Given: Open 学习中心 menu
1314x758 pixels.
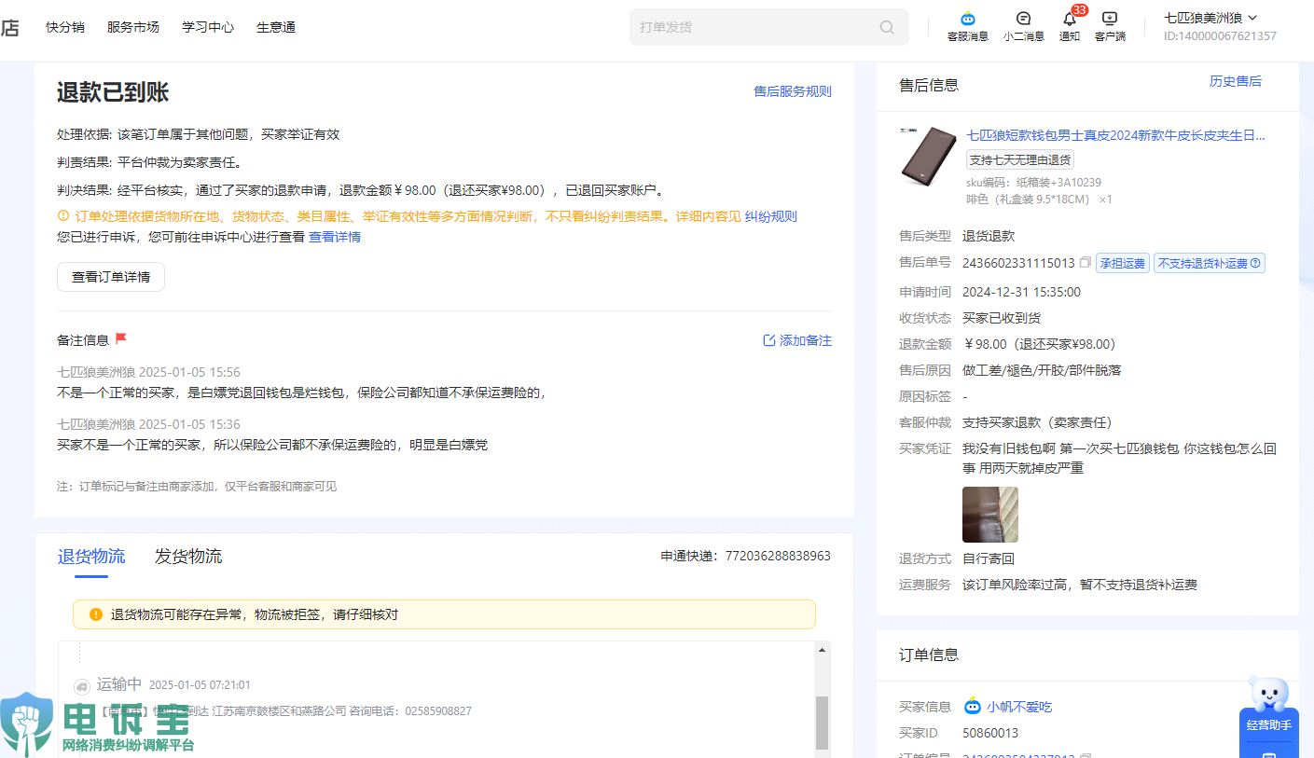Looking at the screenshot, I should pyautogui.click(x=208, y=27).
